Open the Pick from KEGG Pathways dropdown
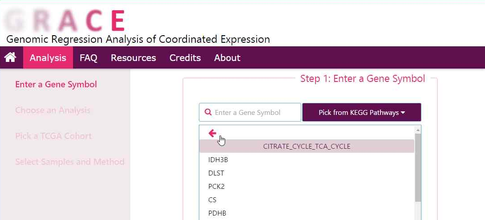 point(361,112)
